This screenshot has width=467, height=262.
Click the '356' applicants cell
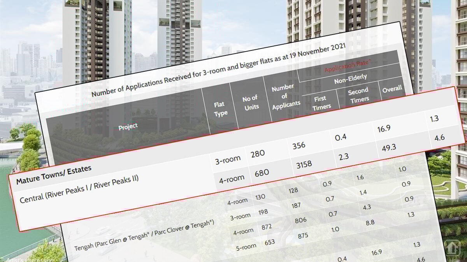[299, 145]
